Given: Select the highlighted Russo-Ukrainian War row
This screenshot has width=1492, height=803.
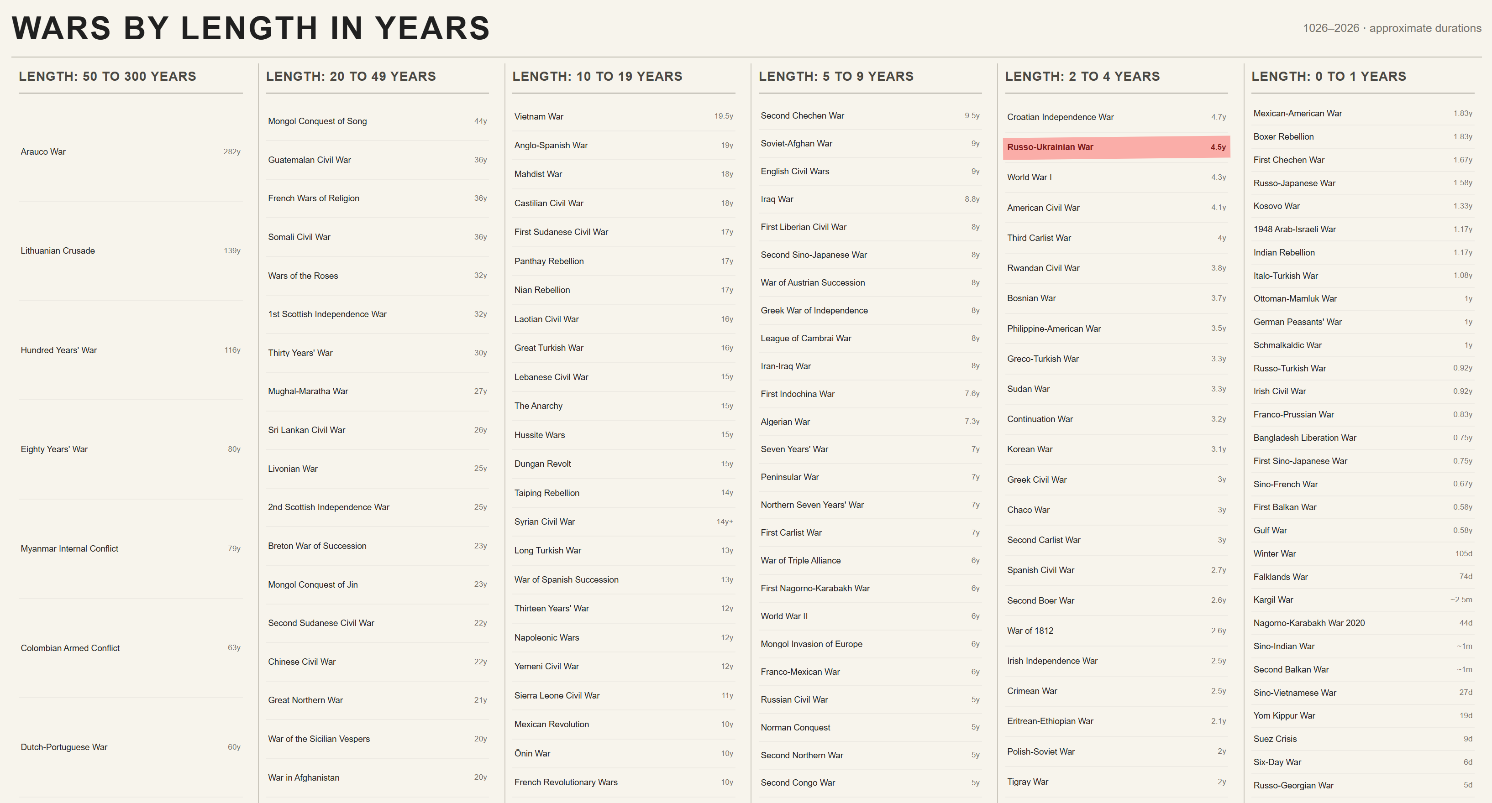Looking at the screenshot, I should point(1116,147).
